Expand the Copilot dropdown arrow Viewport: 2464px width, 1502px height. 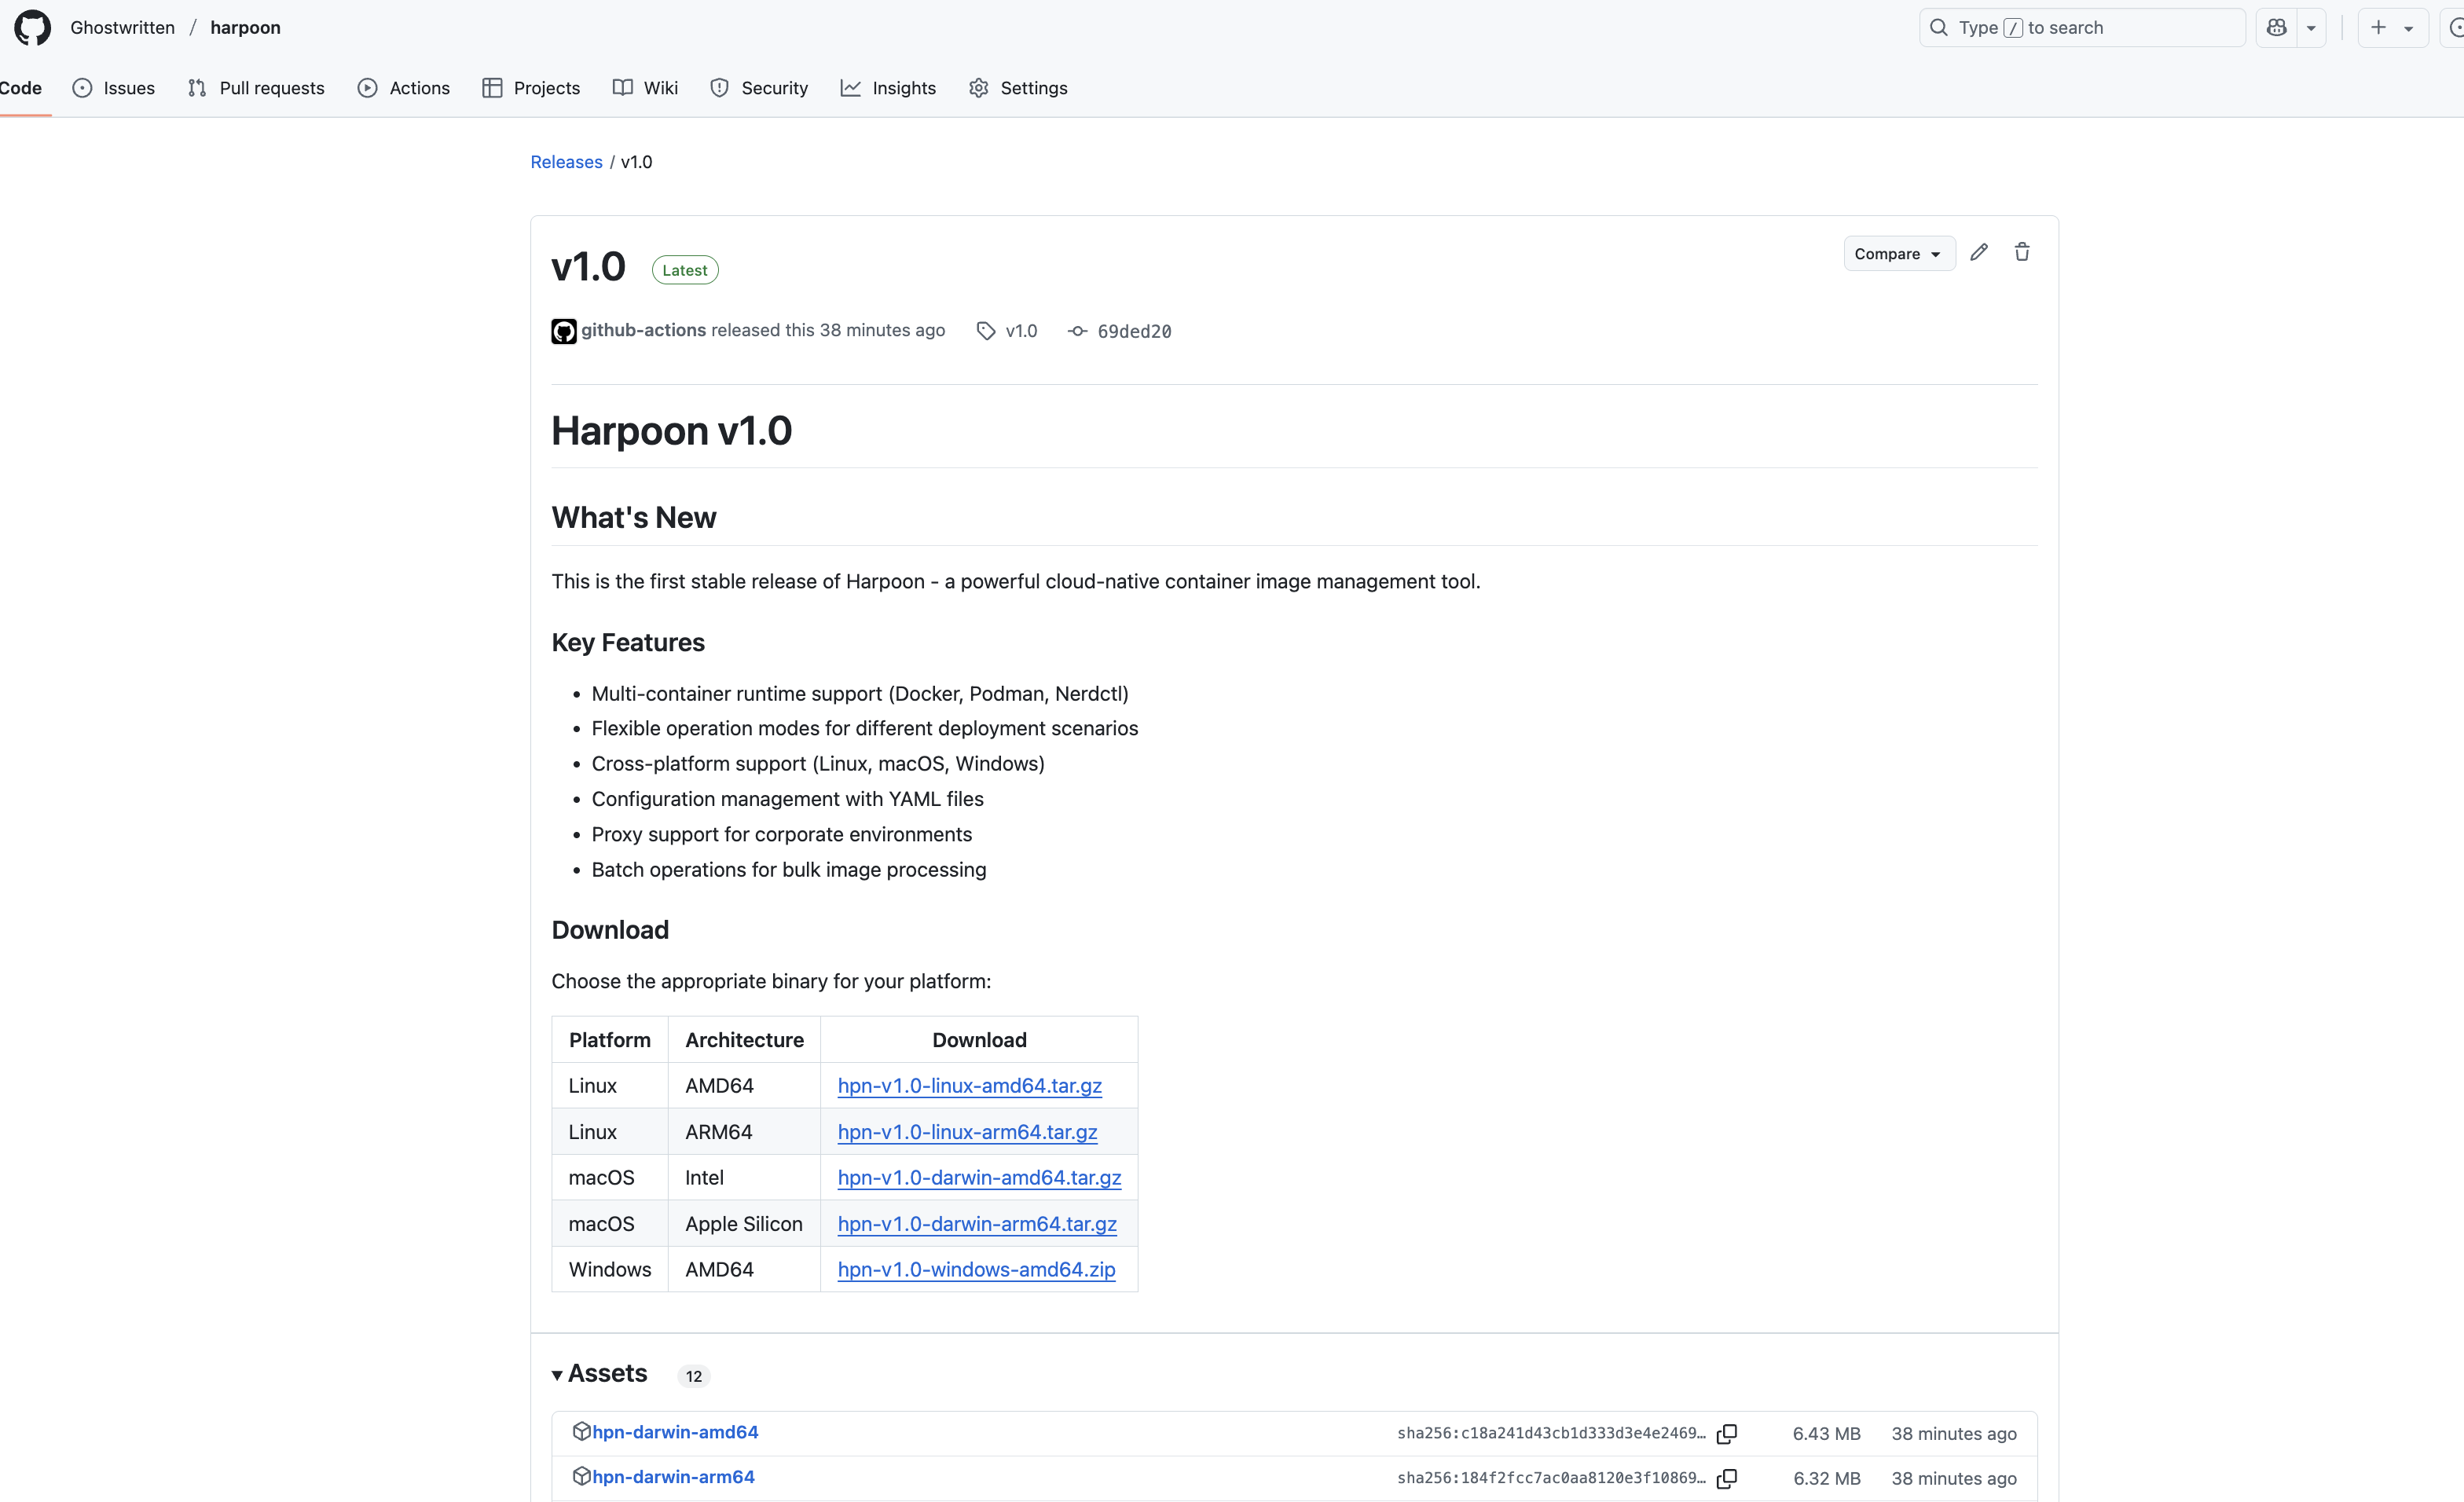2311,28
